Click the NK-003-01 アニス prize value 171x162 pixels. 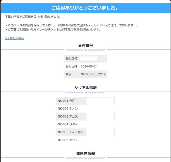93,74
